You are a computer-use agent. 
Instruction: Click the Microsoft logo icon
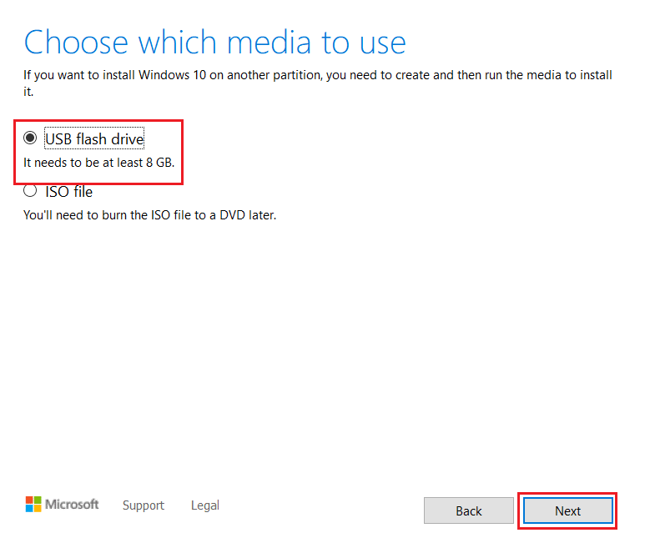(33, 504)
